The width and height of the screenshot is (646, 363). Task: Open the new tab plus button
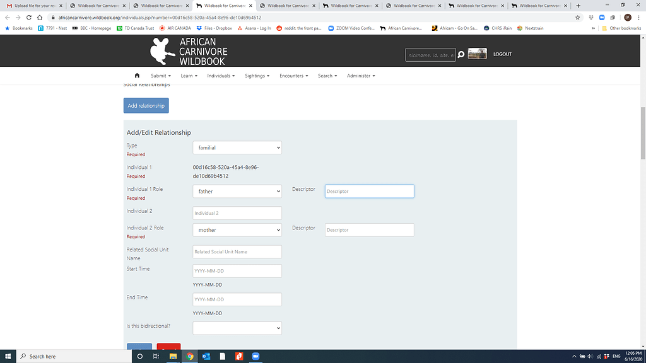578,6
